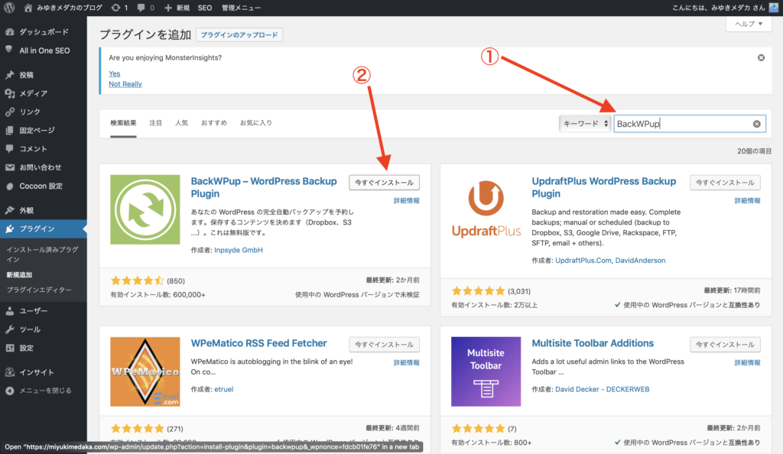Switch to the おすすめ tab
783x454 pixels.
click(214, 123)
